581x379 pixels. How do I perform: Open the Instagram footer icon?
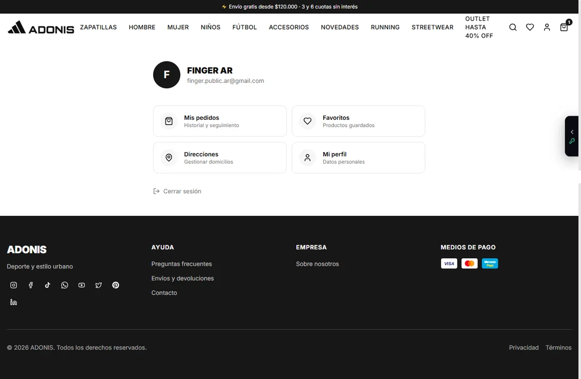point(14,285)
